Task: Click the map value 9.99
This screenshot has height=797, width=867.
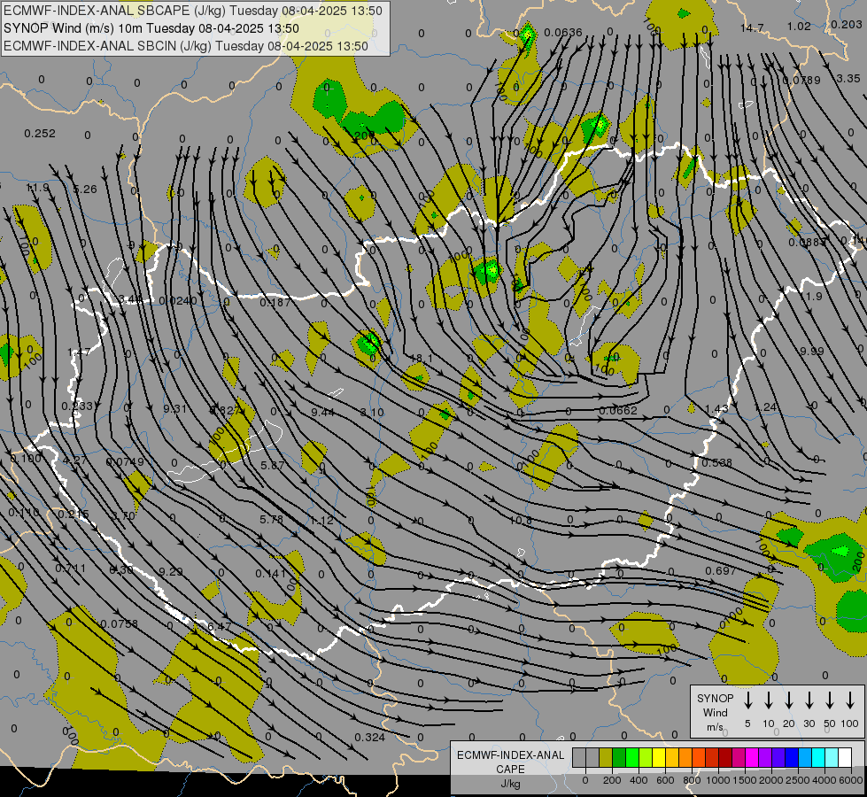Action: click(812, 352)
